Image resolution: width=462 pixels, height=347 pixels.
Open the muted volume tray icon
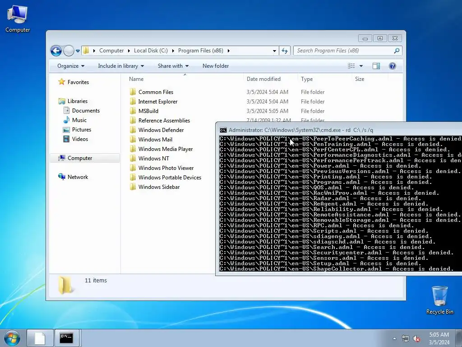pyautogui.click(x=416, y=338)
